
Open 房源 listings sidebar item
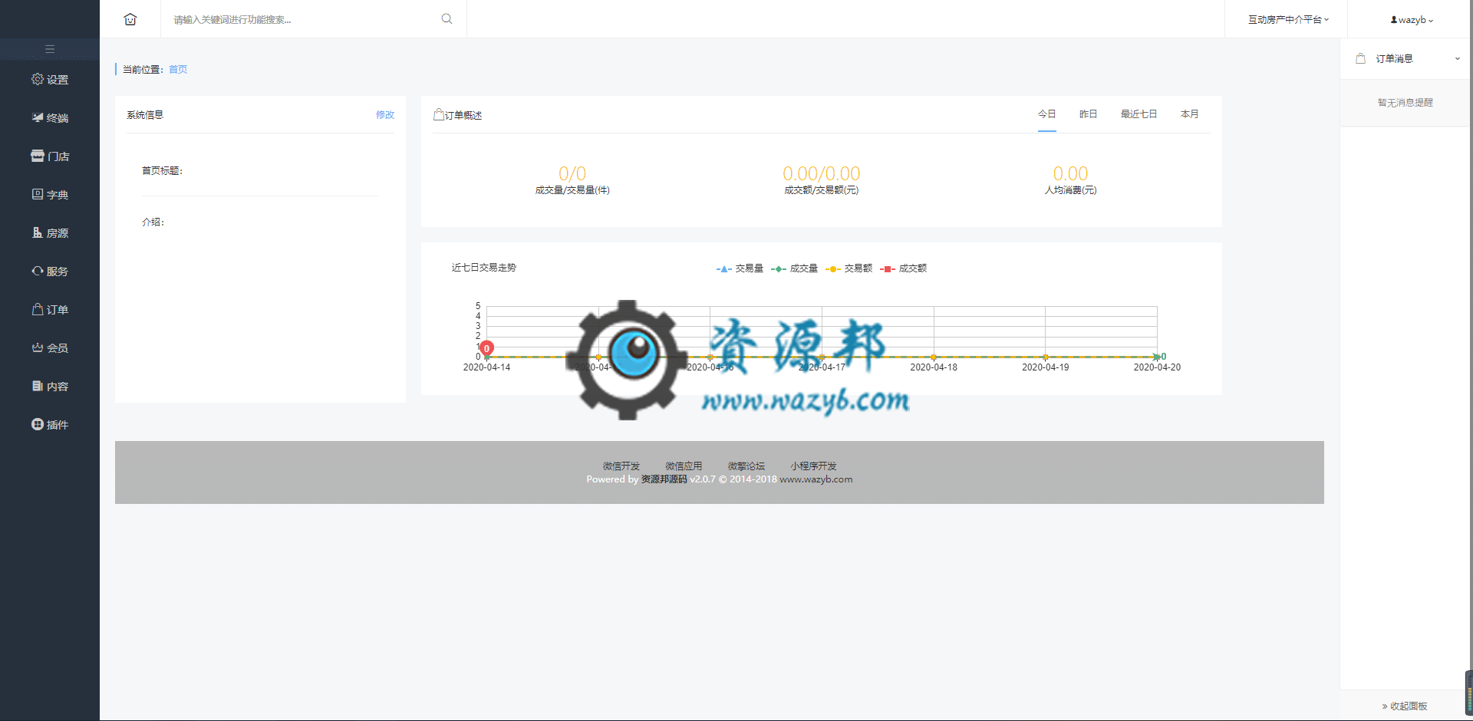[50, 232]
